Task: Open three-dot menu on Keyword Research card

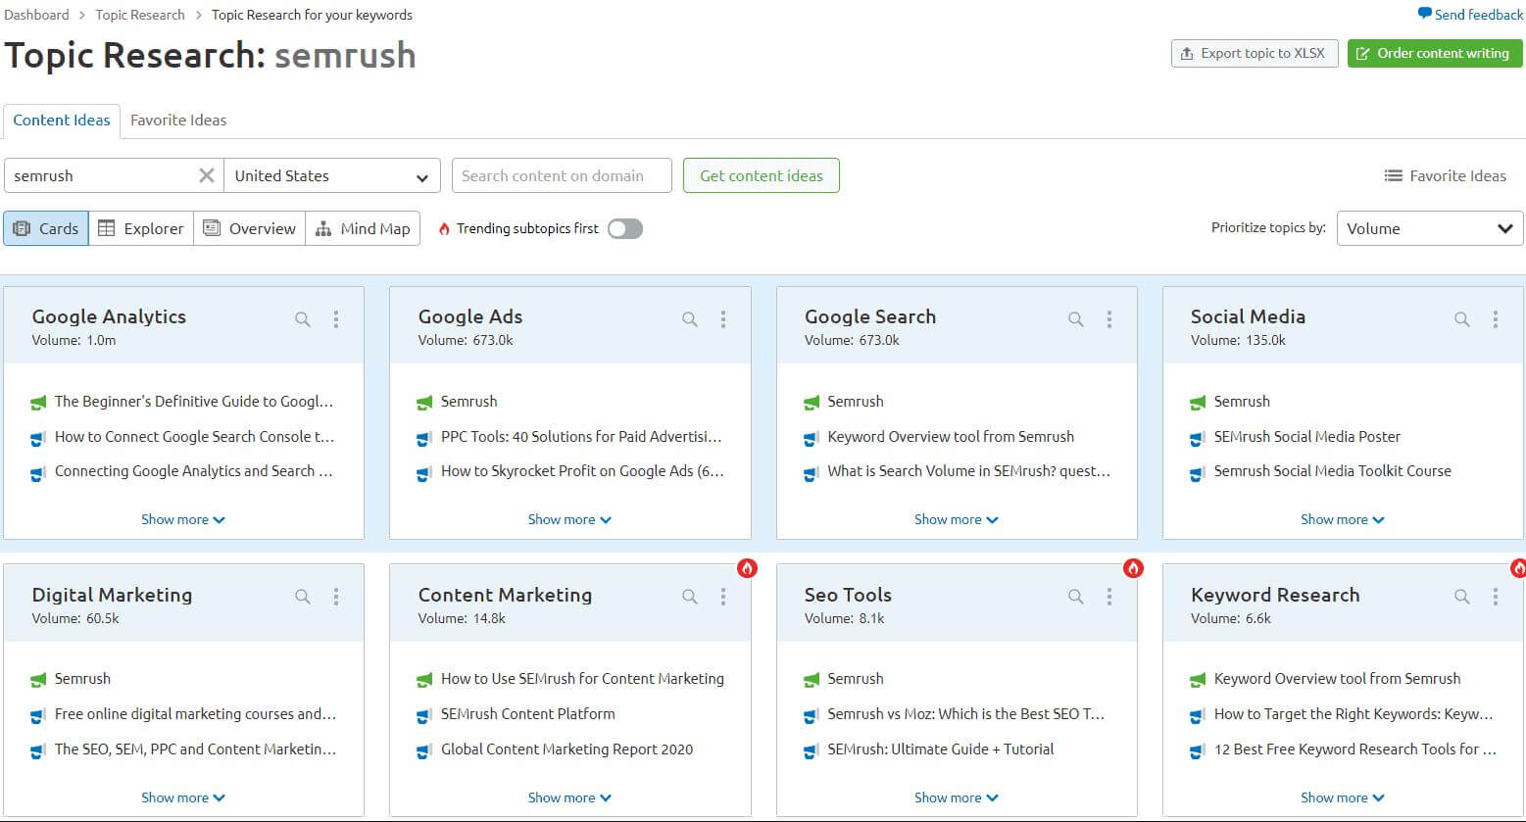Action: [x=1496, y=597]
